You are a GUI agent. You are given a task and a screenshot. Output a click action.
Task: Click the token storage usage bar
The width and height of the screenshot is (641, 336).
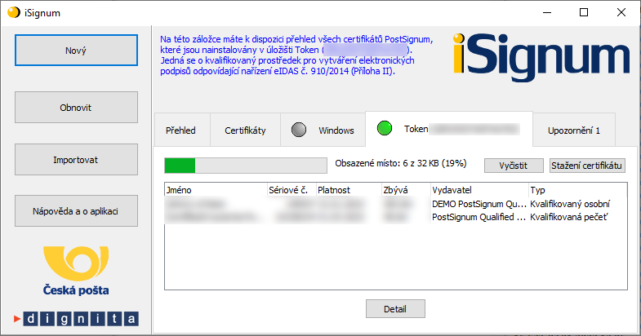click(246, 166)
